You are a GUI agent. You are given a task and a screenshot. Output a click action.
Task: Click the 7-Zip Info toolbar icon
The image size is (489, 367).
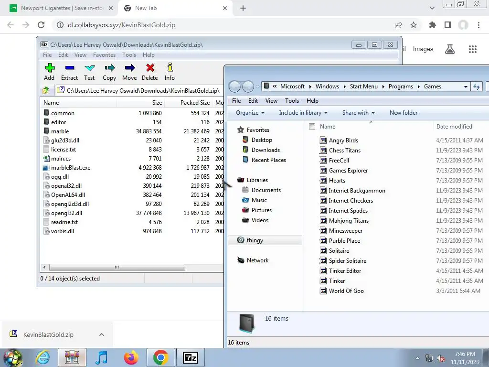pyautogui.click(x=170, y=72)
